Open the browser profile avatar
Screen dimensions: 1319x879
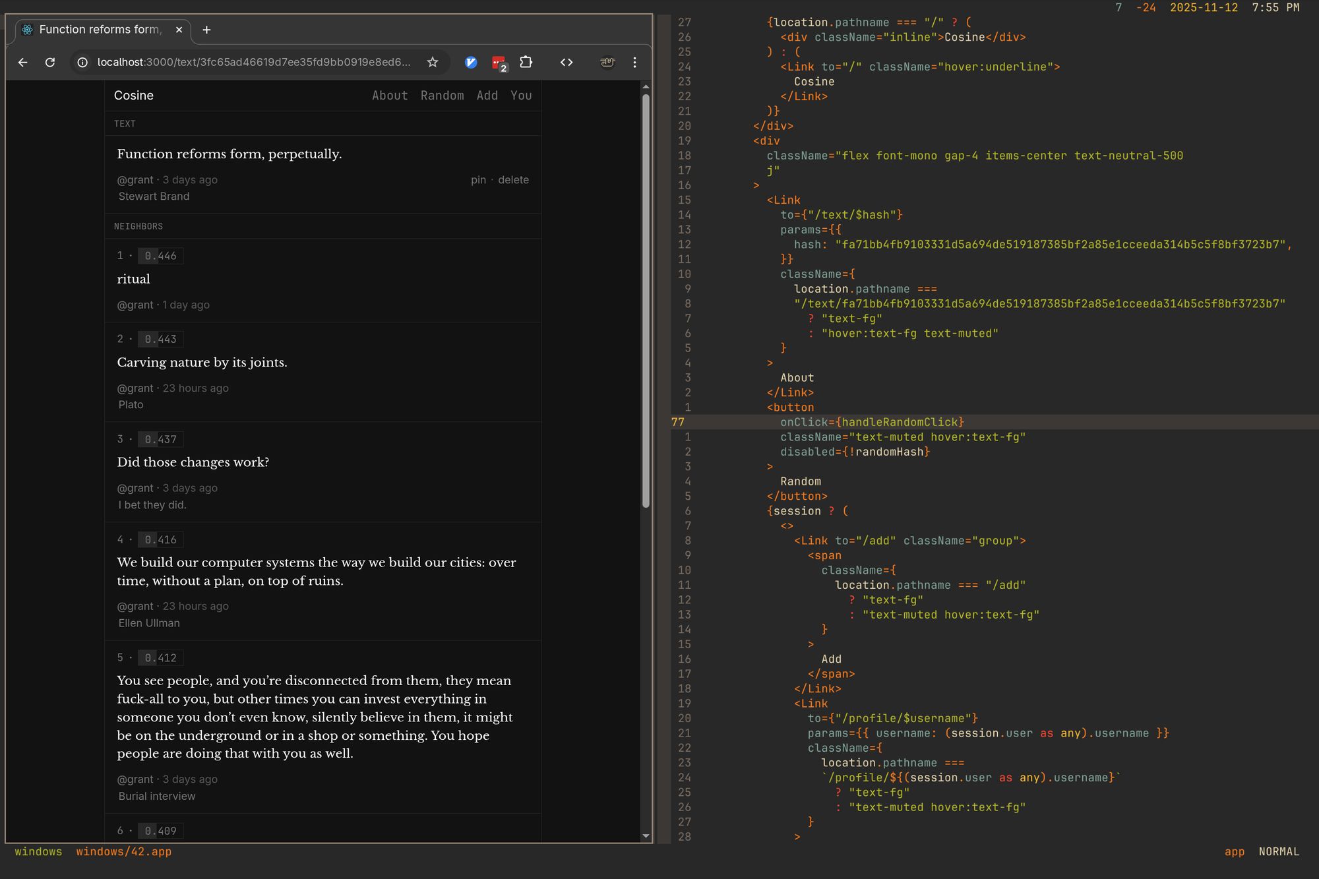(x=607, y=62)
